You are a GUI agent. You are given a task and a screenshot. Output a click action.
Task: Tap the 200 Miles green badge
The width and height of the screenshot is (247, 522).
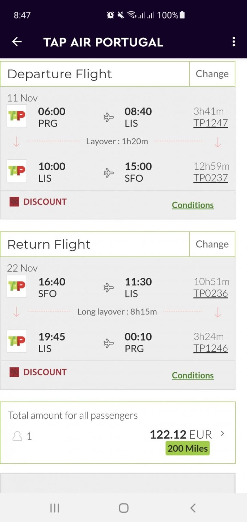pos(188,448)
